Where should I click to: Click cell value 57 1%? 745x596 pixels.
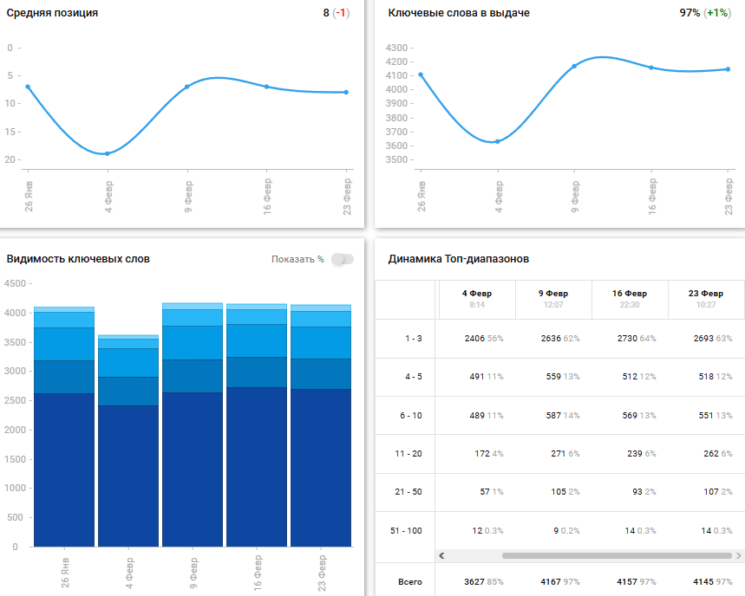click(492, 491)
